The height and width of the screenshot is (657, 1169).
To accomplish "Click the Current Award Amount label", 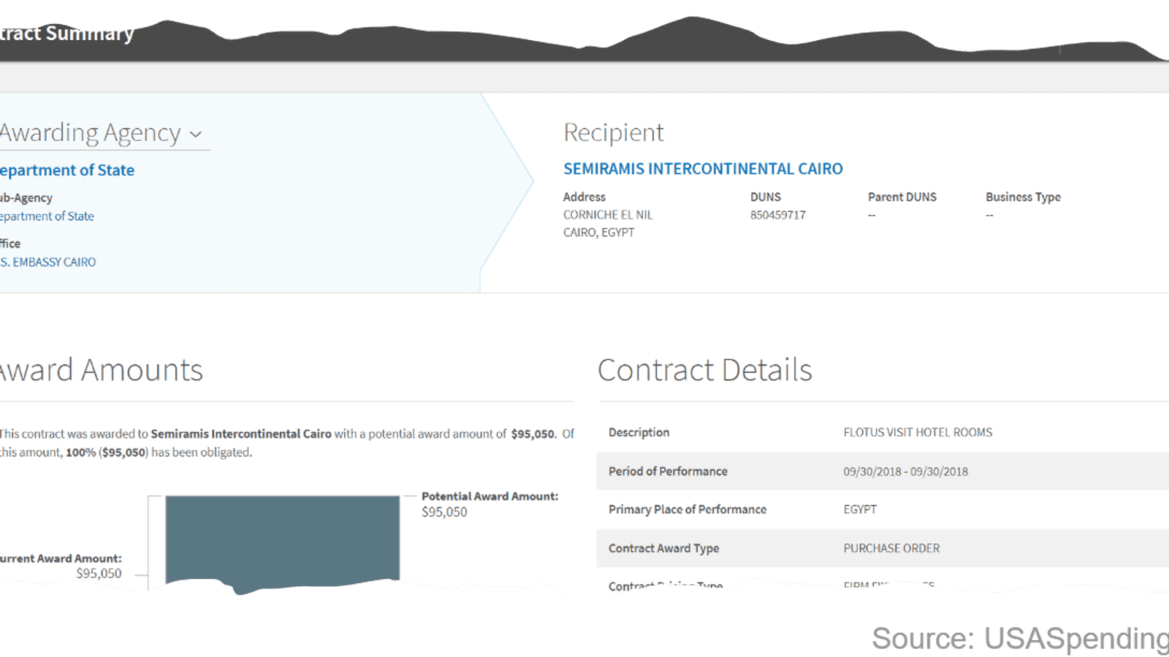I will click(61, 558).
